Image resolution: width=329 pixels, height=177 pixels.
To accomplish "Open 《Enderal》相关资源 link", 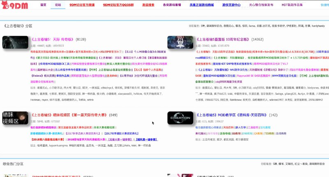I will [43, 76].
